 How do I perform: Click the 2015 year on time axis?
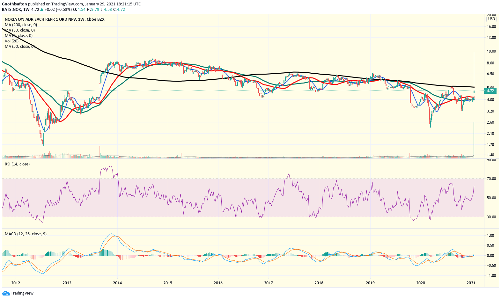(168, 283)
